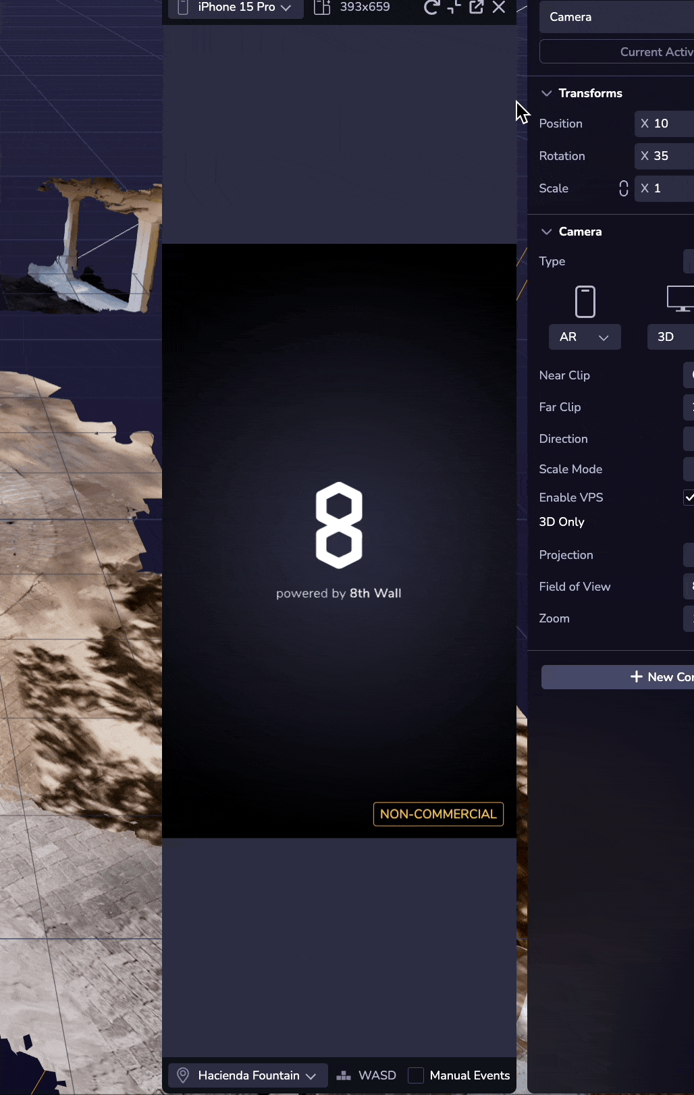Click the 8th Wall logo in the simulator
The height and width of the screenshot is (1095, 694).
coord(339,525)
